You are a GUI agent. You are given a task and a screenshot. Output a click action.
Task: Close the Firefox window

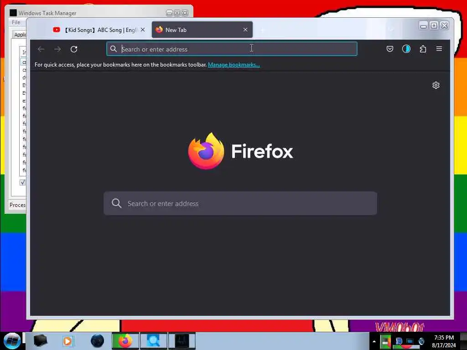[x=444, y=26]
